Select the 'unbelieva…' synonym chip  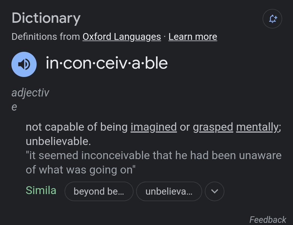tap(169, 191)
